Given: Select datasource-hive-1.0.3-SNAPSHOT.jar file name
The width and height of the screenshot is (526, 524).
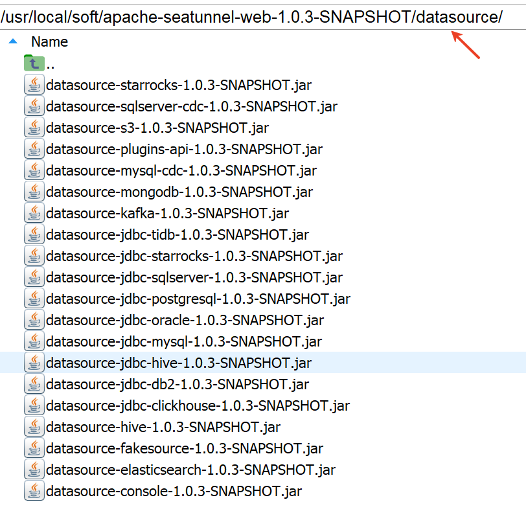Looking at the screenshot, I should click(x=163, y=427).
